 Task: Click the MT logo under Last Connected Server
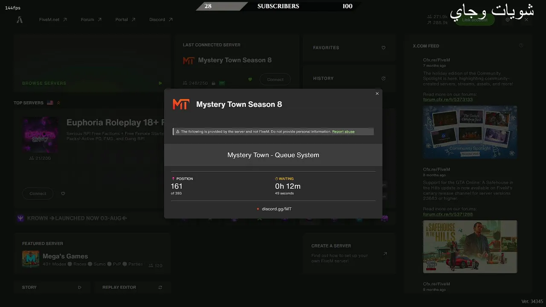pos(189,61)
